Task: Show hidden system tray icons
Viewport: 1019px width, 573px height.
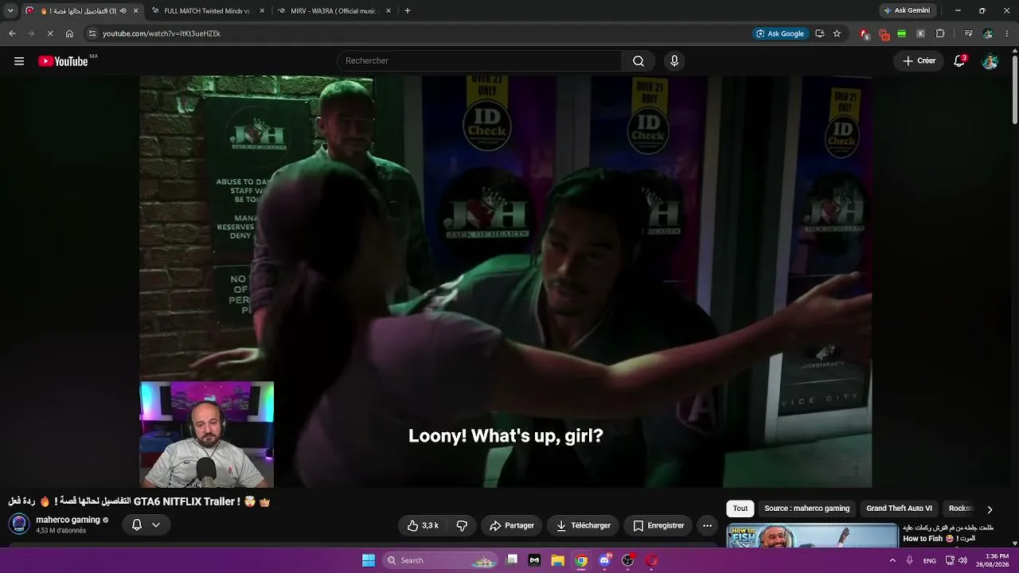Action: (892, 560)
